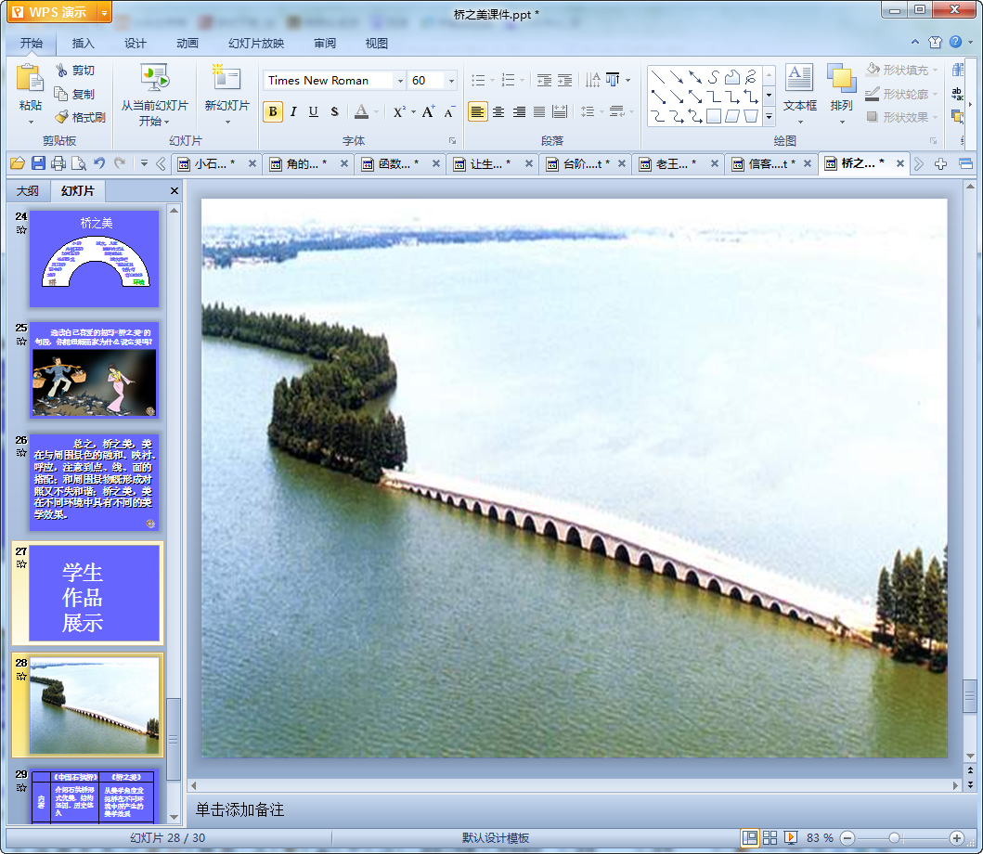Click the Cut scissors icon

(61, 71)
